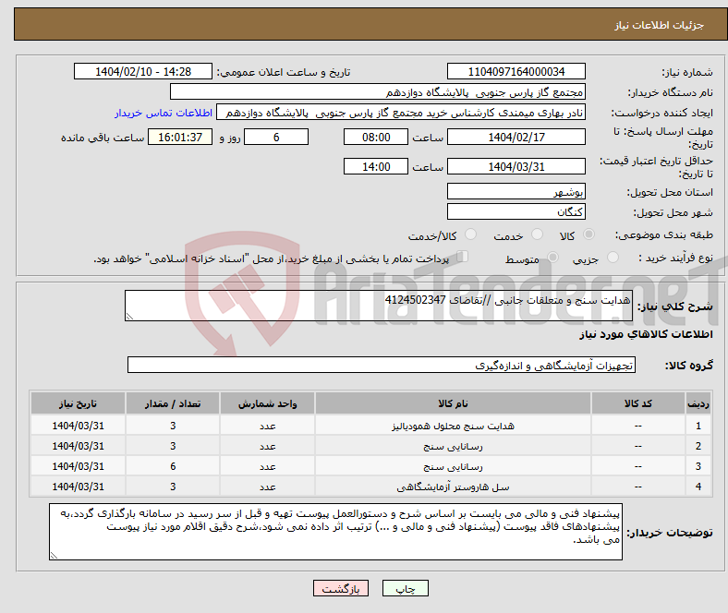Select item سل هاروستر آزمایشگاهی
This screenshot has width=728, height=613.
[453, 487]
